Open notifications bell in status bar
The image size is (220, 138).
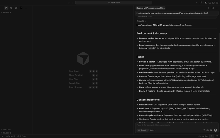coord(217,136)
